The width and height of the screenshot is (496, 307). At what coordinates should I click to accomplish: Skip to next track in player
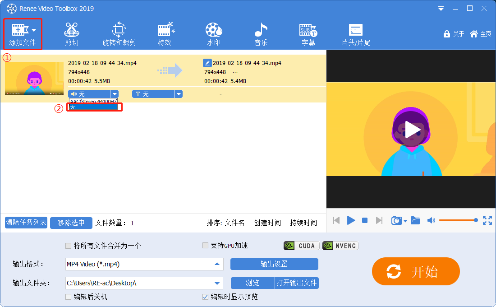tap(379, 220)
